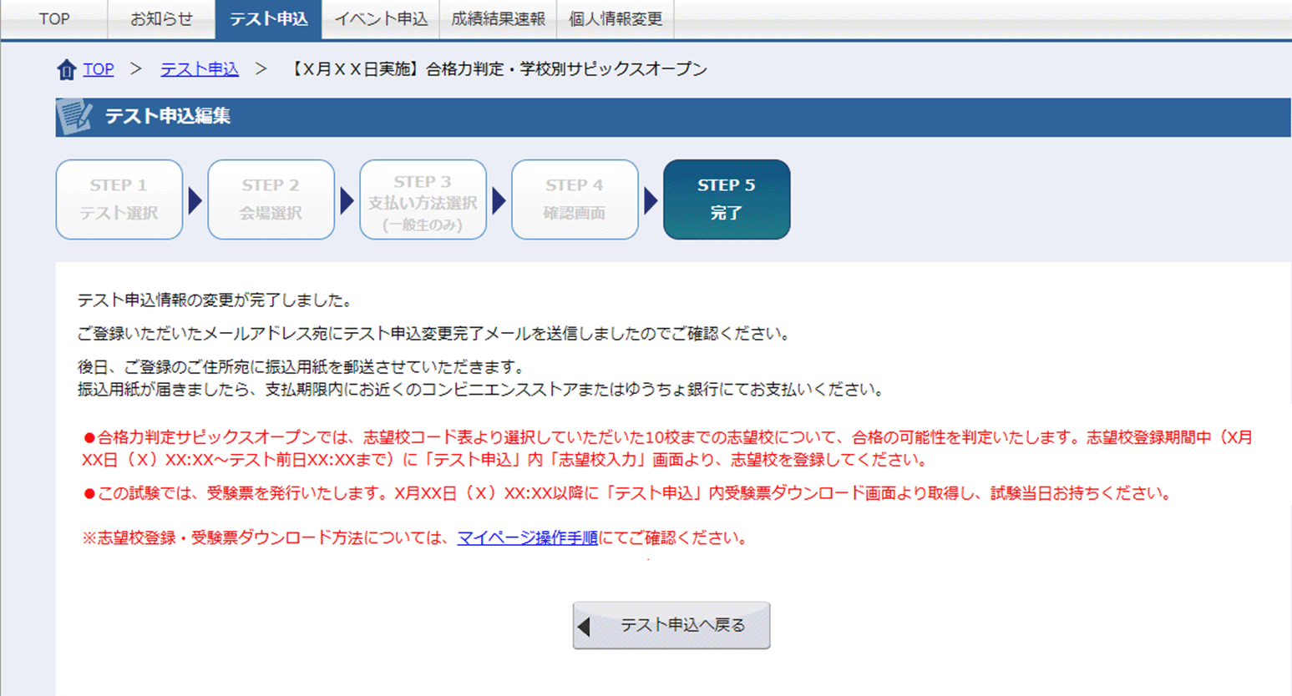Click the red notice starting 合格力判定サピックスオープン
This screenshot has height=696, width=1292.
[667, 448]
